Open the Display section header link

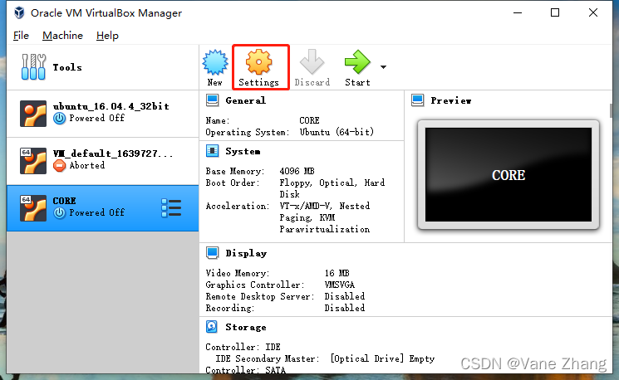(x=246, y=253)
